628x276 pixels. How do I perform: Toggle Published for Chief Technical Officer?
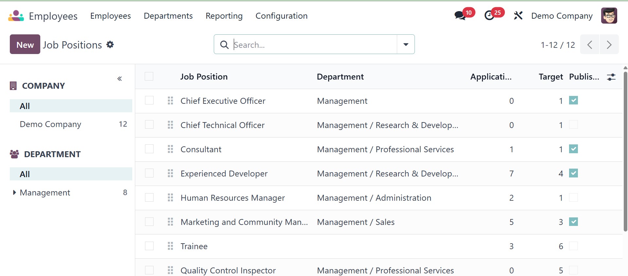pos(573,125)
